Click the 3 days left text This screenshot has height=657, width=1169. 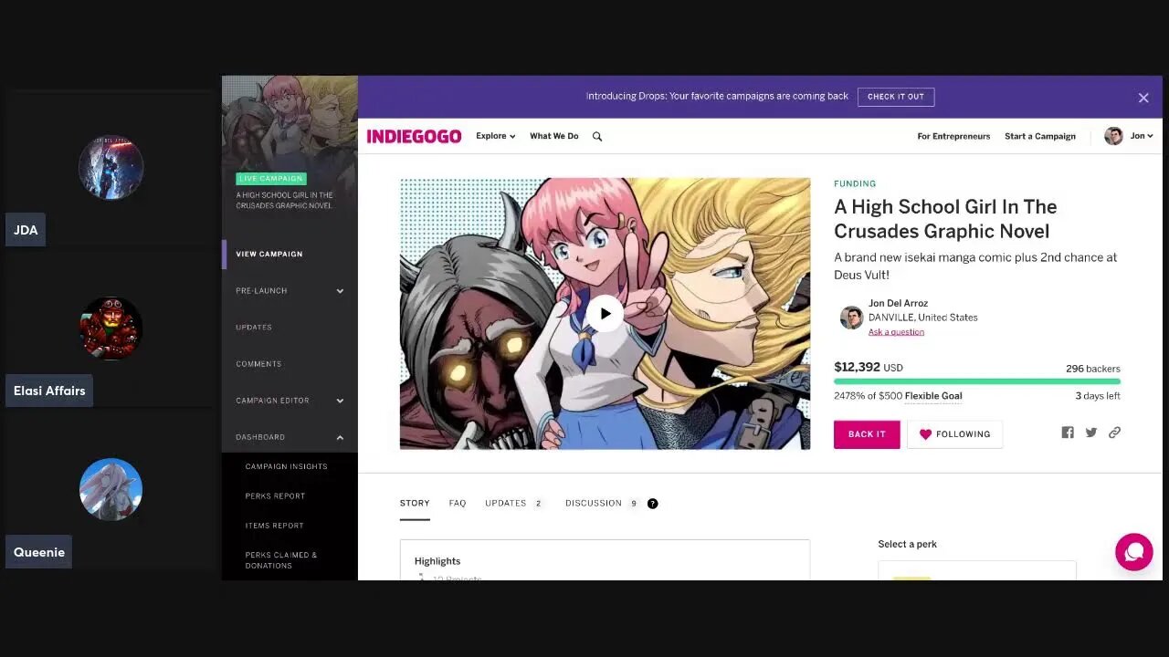pos(1098,396)
